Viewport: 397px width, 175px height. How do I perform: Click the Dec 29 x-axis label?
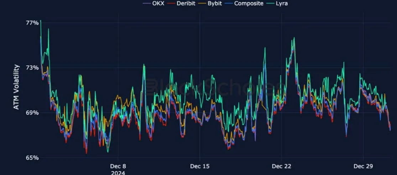point(363,166)
